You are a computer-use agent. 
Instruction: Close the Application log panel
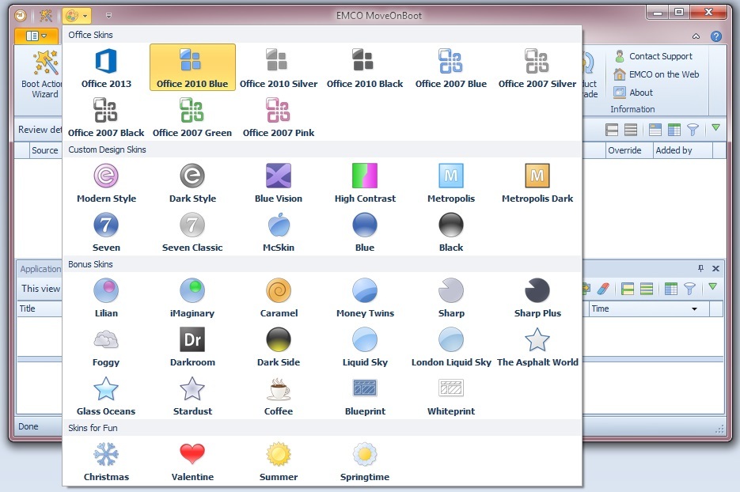tap(715, 268)
